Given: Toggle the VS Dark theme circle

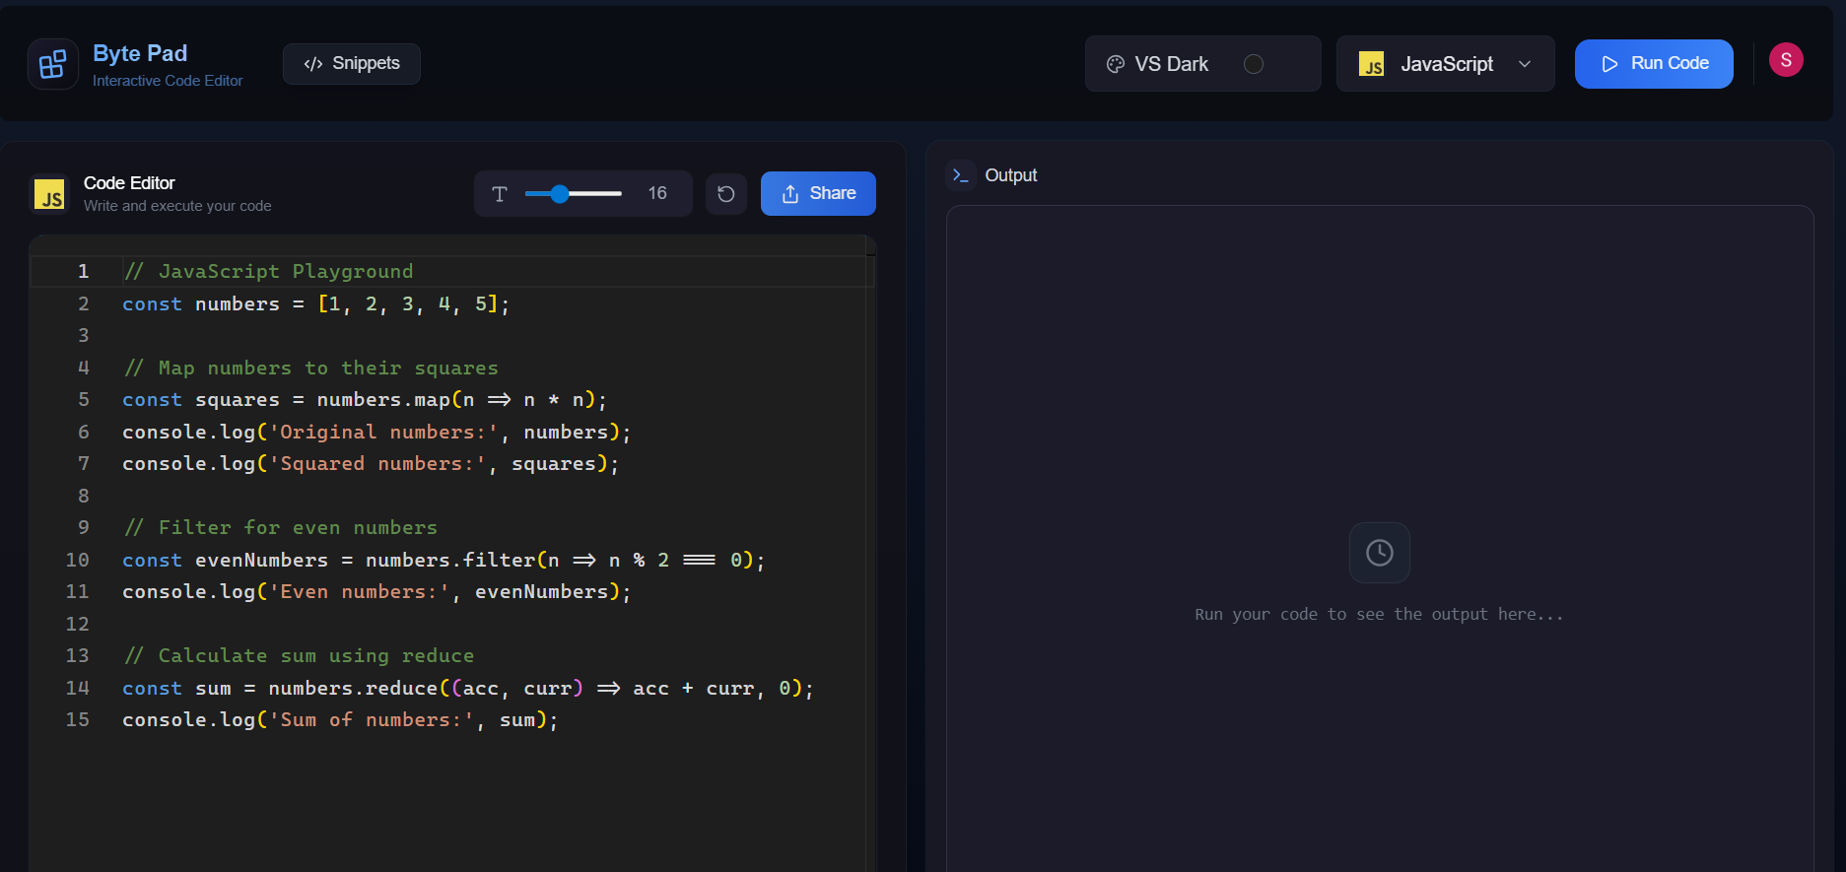Looking at the screenshot, I should coord(1253,64).
